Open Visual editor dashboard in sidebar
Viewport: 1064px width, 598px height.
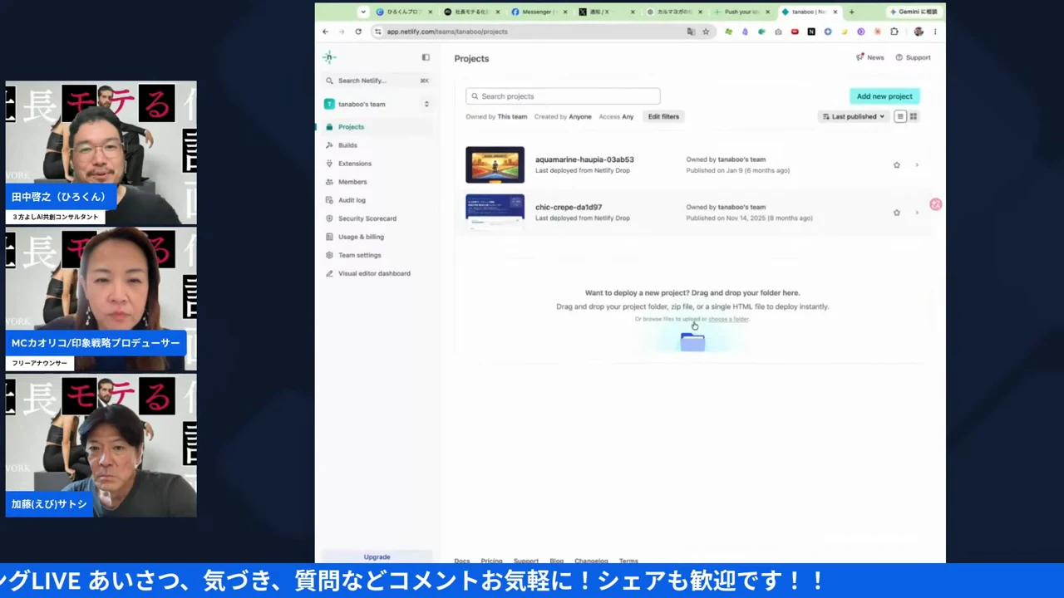pos(374,273)
